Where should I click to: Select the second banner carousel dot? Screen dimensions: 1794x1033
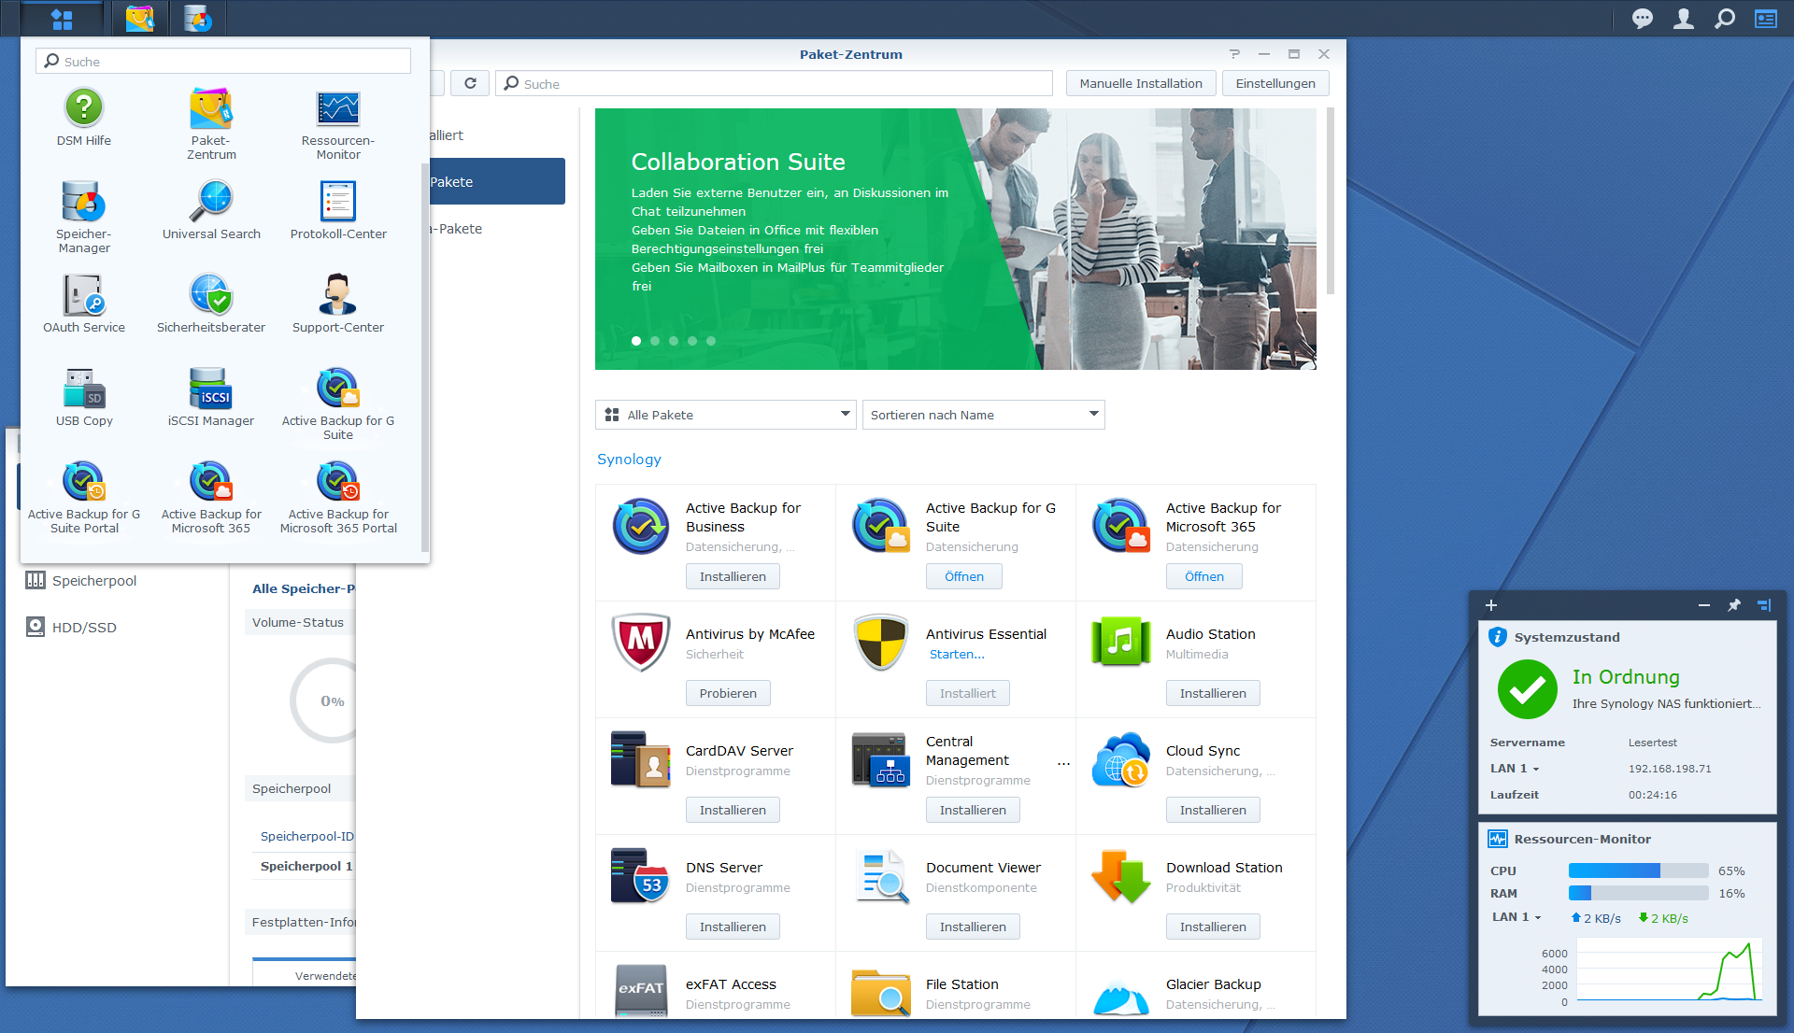coord(655,341)
